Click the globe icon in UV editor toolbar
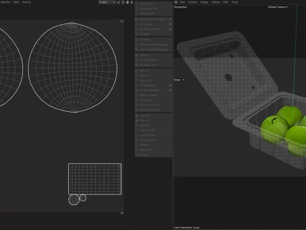This screenshot has width=306, height=230. click(x=127, y=2)
